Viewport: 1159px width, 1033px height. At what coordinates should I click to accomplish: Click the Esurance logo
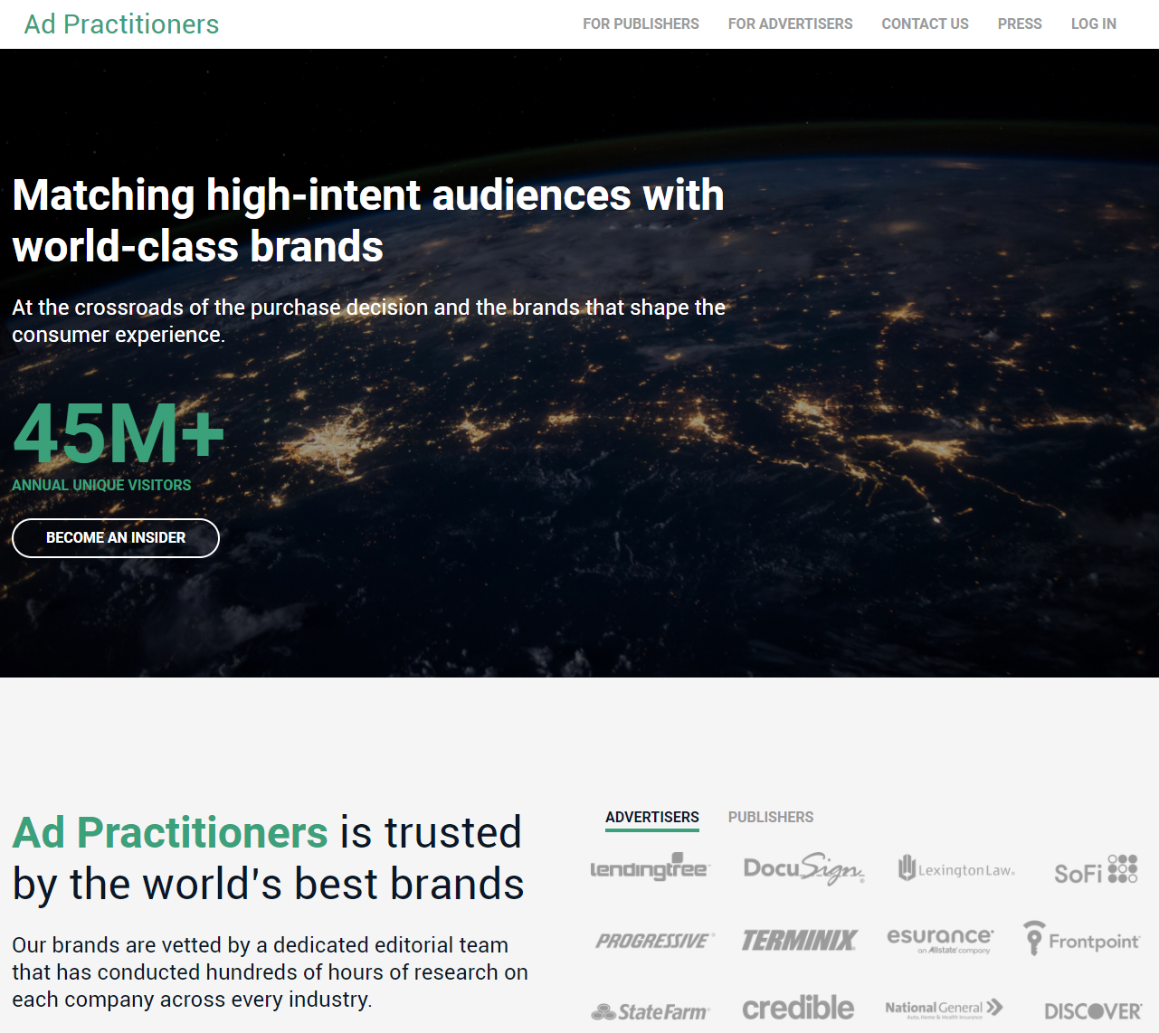click(940, 940)
